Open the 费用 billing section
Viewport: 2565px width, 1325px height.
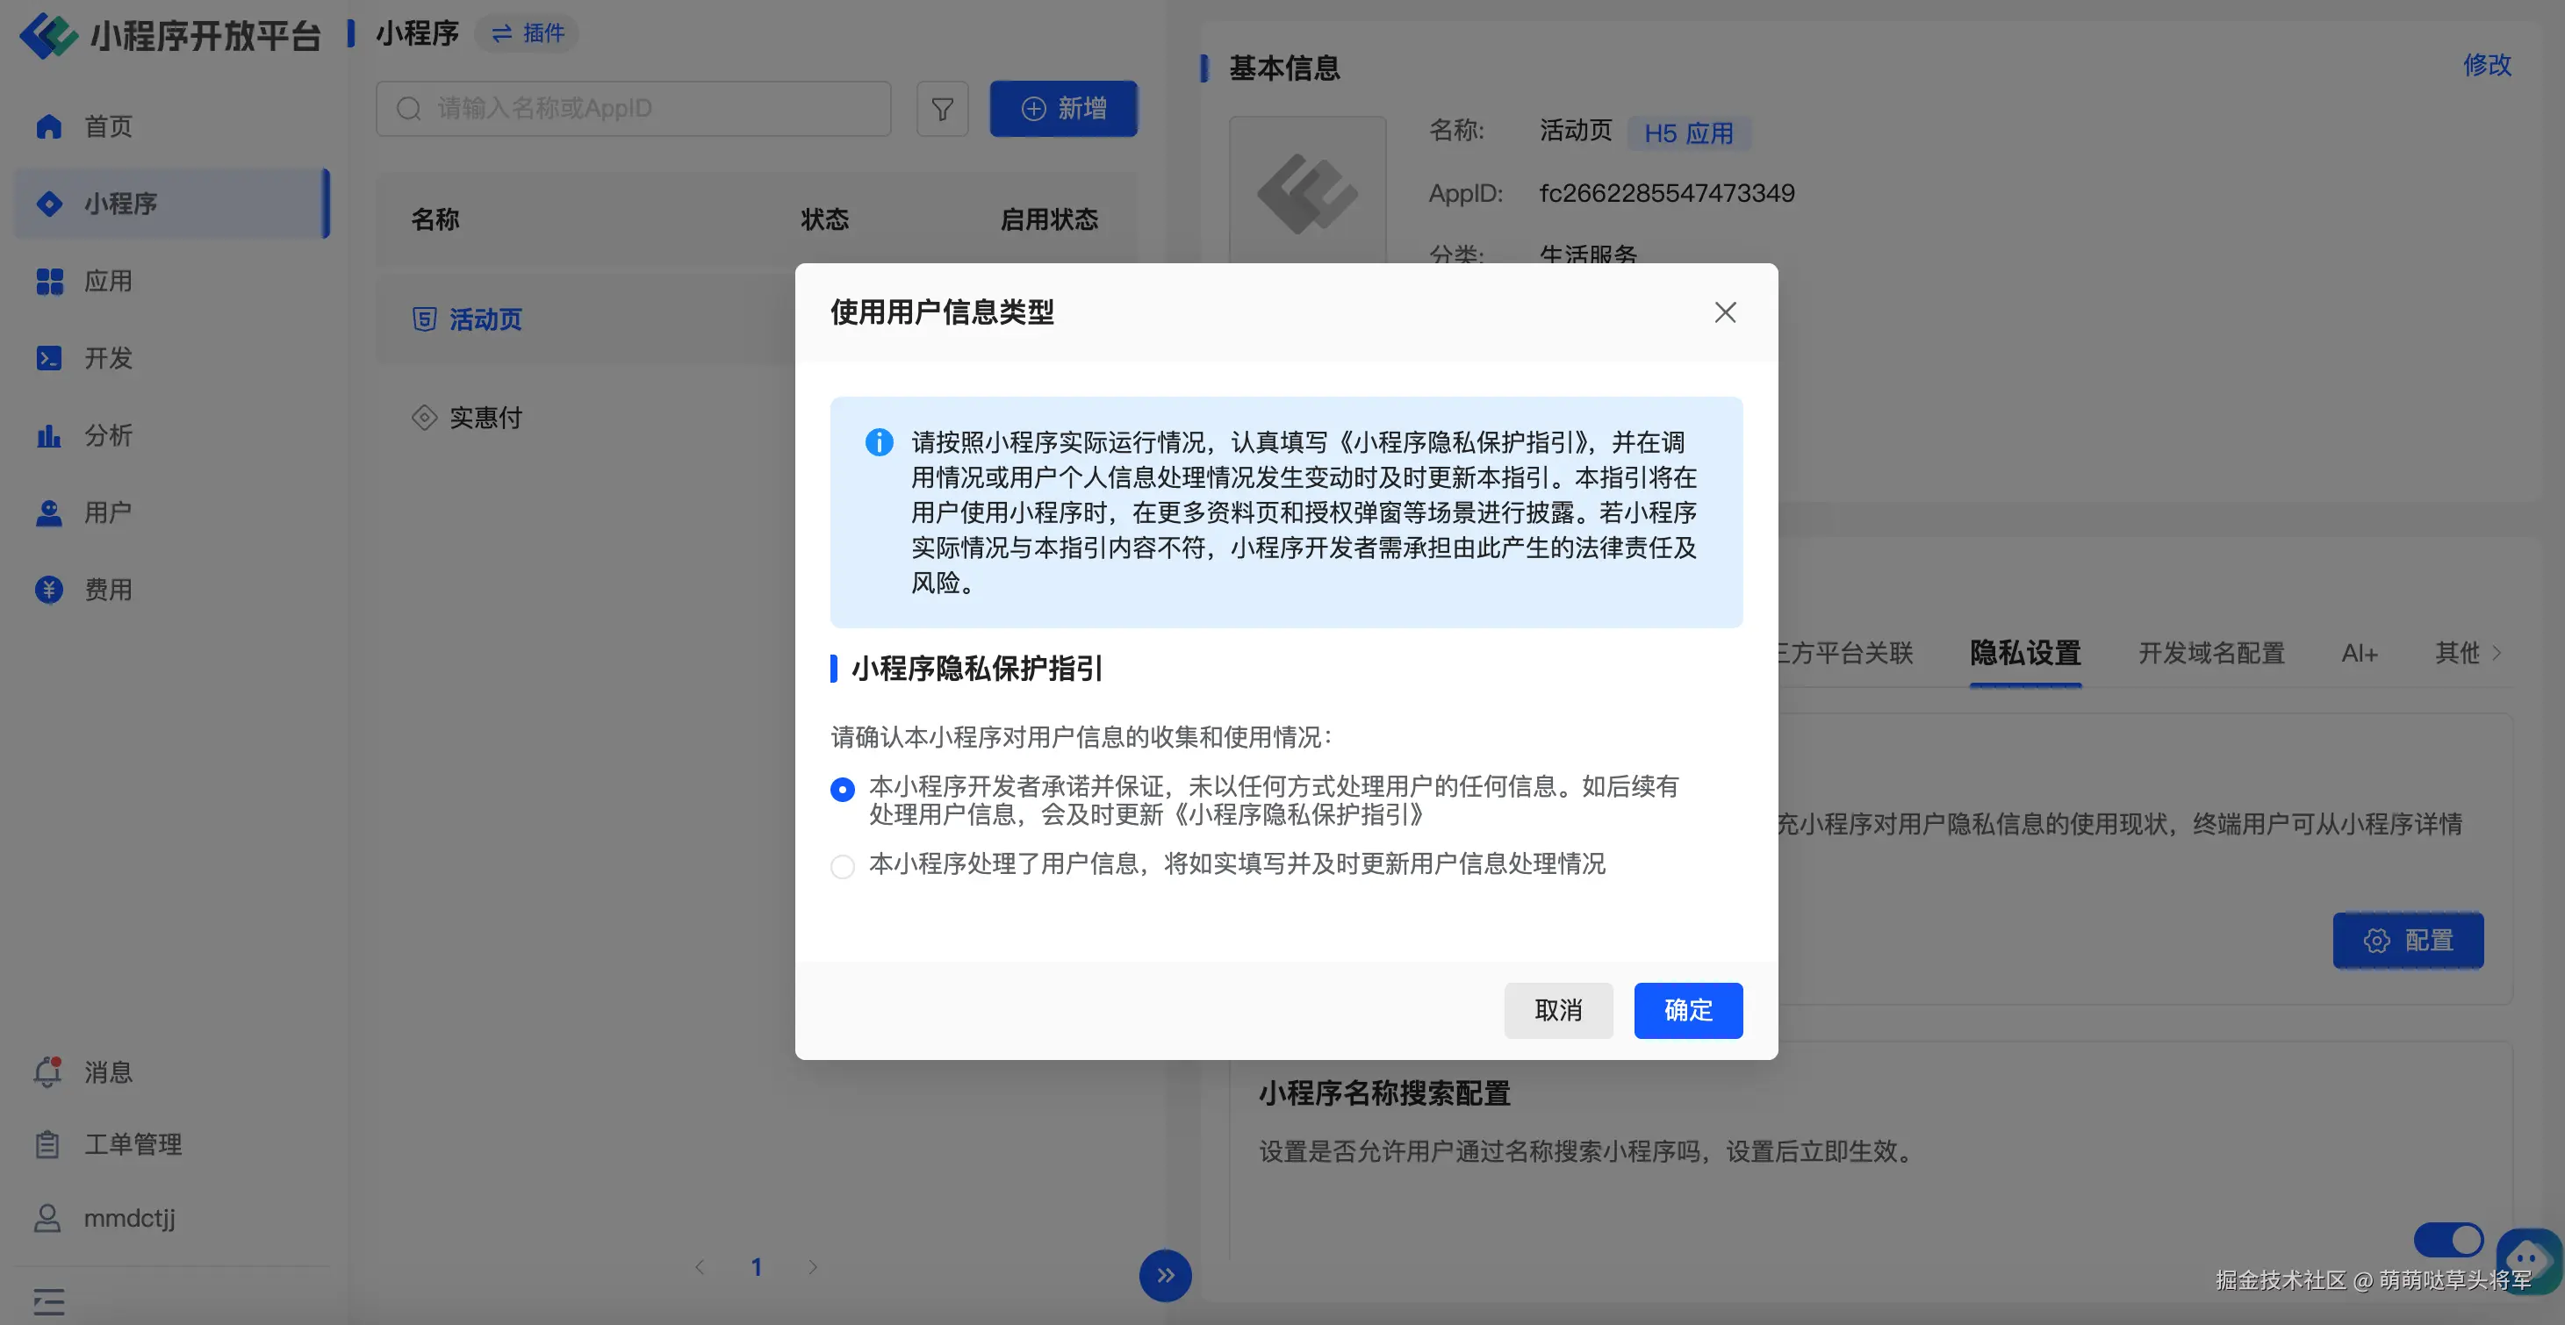point(108,588)
